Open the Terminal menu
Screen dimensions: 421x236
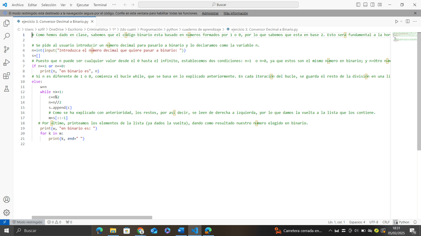click(x=100, y=4)
